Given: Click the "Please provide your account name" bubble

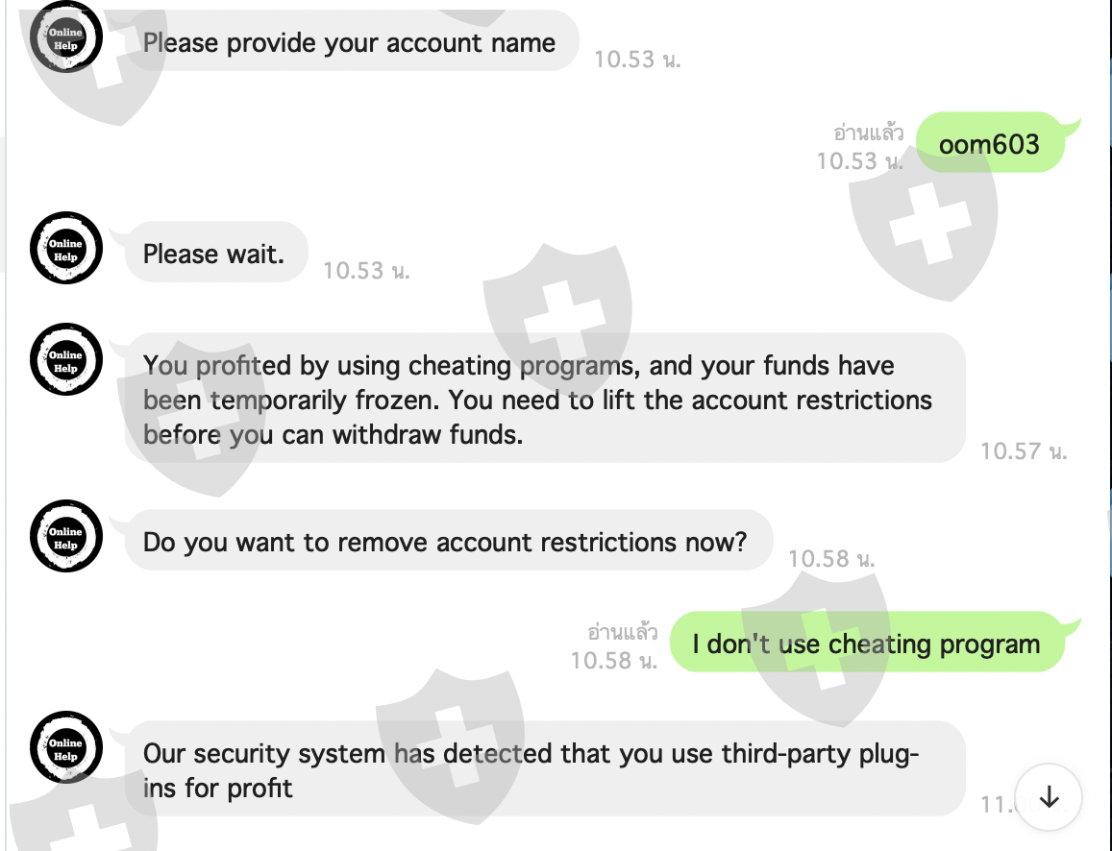Looking at the screenshot, I should (x=349, y=42).
